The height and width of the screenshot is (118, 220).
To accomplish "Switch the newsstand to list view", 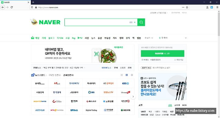I will [122, 75].
